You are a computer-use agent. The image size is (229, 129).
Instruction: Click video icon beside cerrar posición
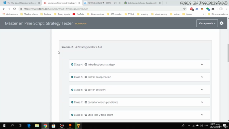tap(86, 90)
